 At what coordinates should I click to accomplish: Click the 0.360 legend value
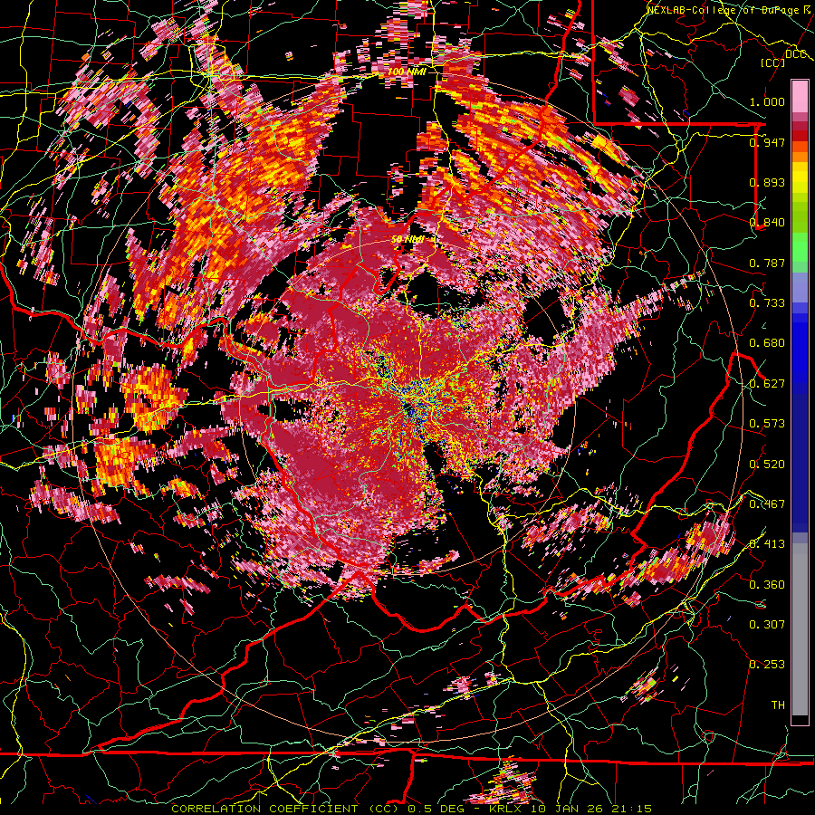pyautogui.click(x=767, y=585)
